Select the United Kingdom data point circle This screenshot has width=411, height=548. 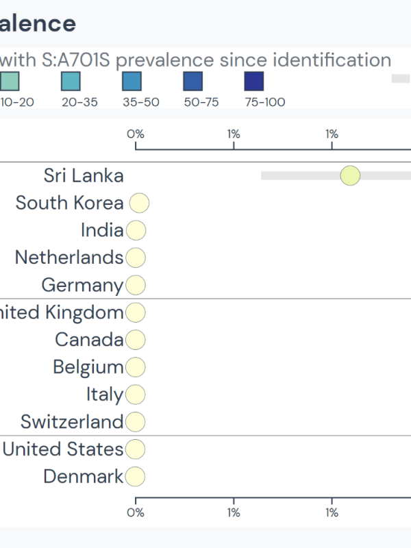pos(136,312)
